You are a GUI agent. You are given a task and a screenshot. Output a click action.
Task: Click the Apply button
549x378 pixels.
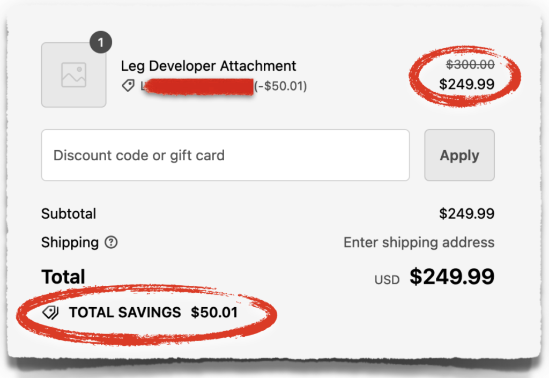pyautogui.click(x=459, y=155)
